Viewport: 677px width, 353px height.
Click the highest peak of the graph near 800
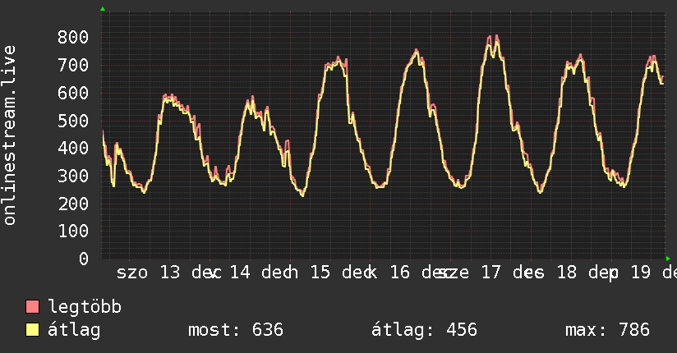(496, 36)
